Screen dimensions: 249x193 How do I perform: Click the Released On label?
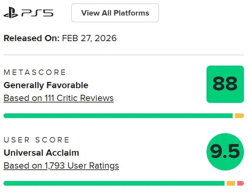[x=32, y=38]
